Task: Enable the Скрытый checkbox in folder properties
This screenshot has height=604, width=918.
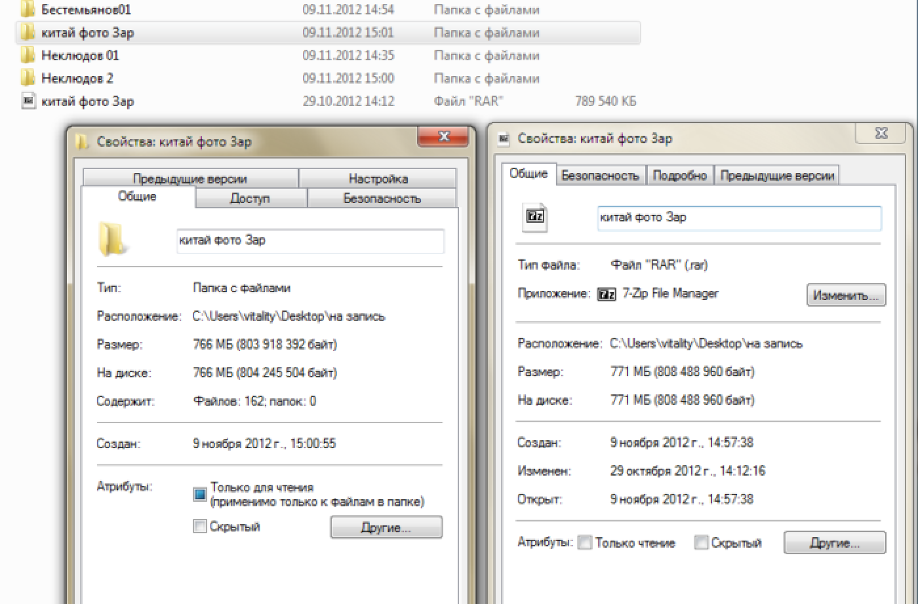Action: [200, 526]
